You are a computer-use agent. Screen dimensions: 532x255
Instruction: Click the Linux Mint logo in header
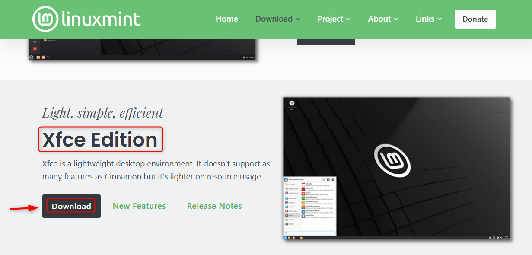[x=86, y=19]
